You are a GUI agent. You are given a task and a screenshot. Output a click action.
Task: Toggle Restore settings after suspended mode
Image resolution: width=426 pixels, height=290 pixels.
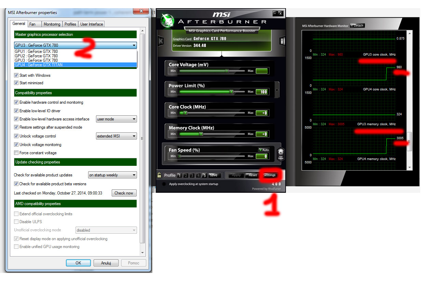click(x=16, y=127)
